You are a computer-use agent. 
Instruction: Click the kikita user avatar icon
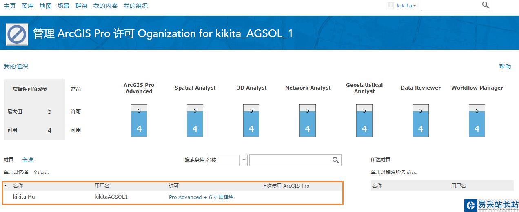391,5
